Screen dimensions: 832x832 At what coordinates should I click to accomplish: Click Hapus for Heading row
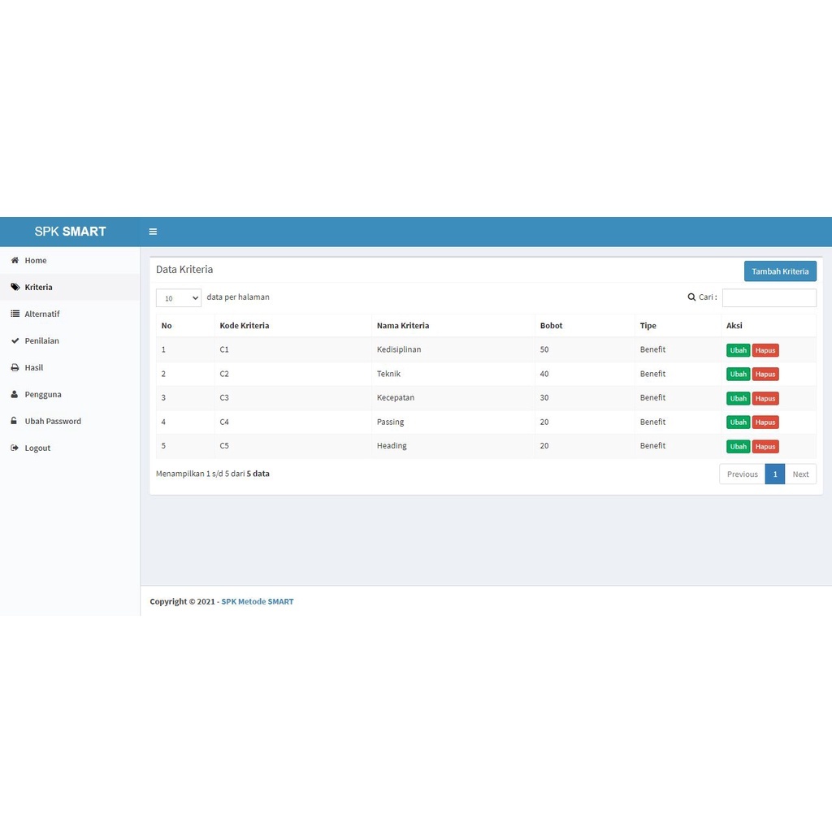765,447
